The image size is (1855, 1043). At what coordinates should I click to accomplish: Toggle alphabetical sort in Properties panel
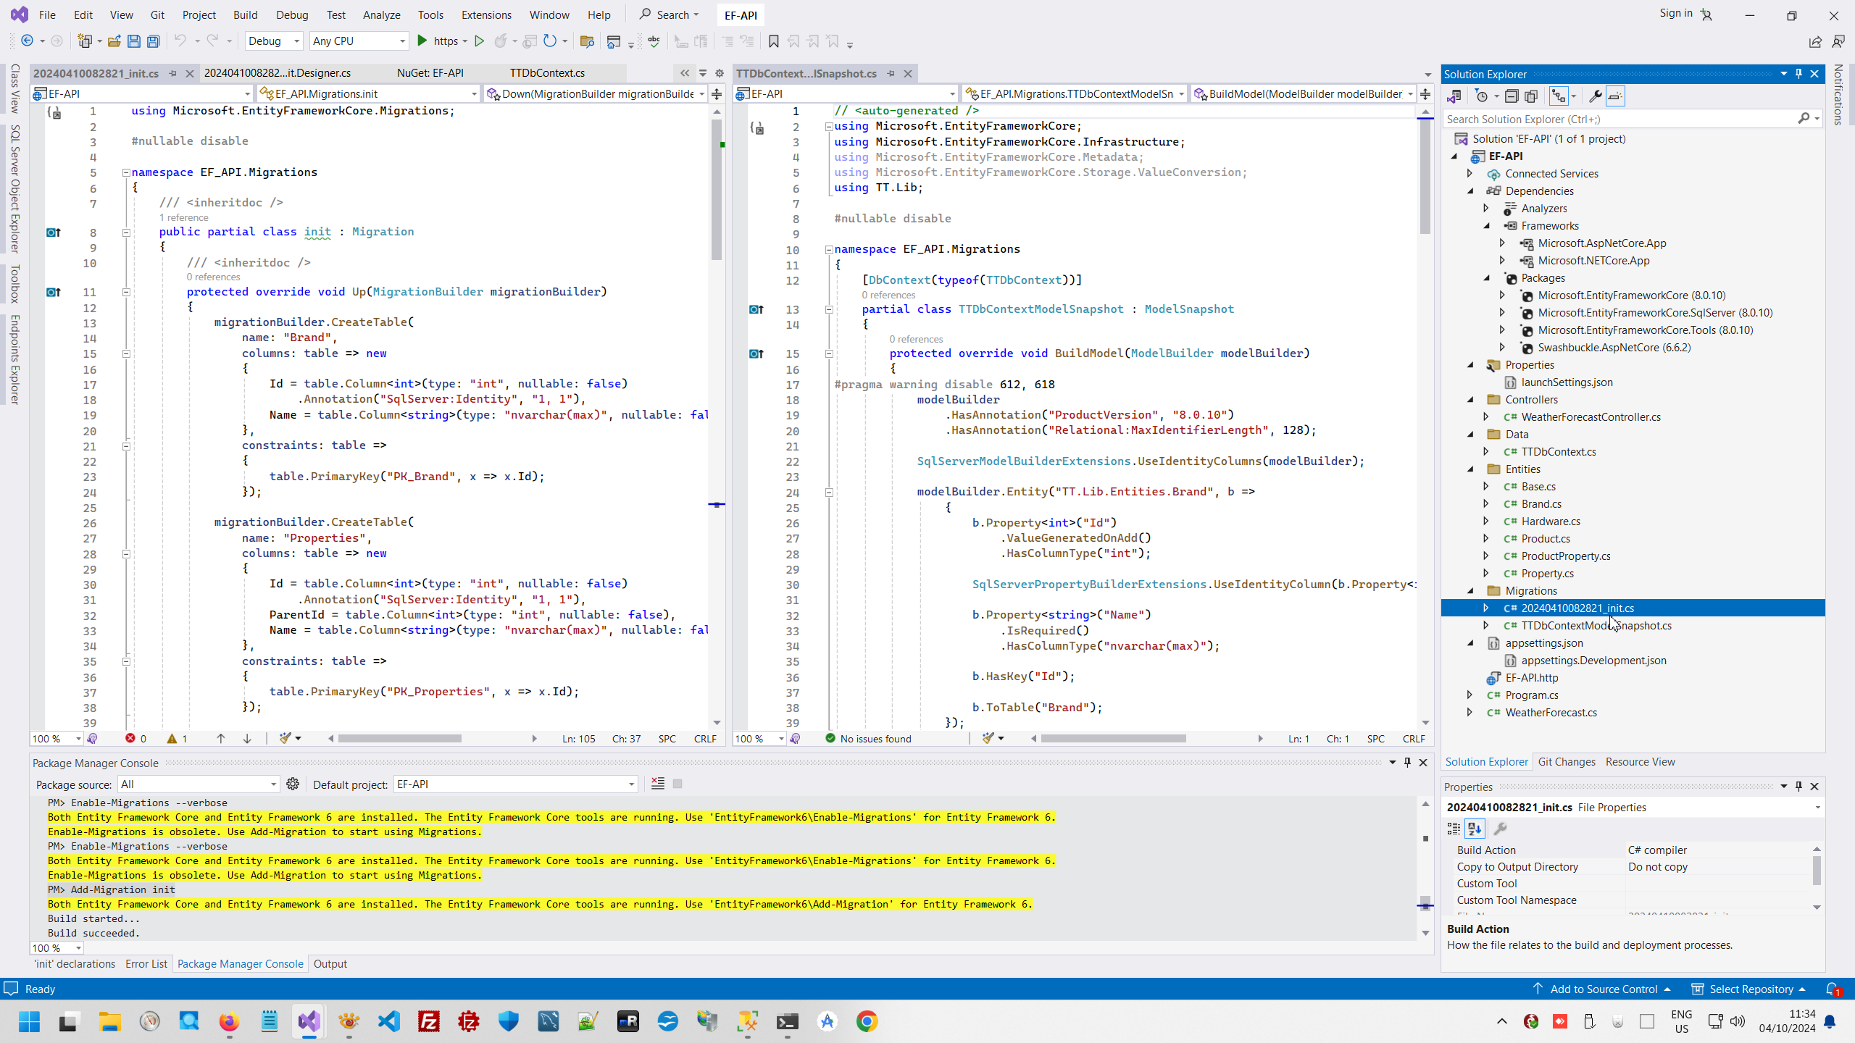tap(1475, 829)
